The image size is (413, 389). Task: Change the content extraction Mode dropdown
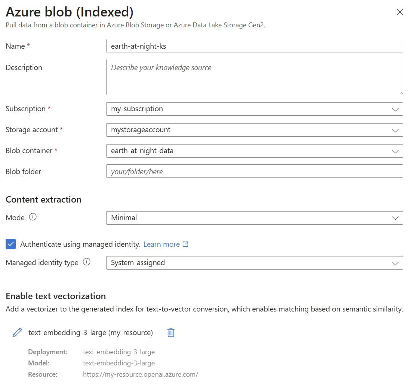point(255,218)
